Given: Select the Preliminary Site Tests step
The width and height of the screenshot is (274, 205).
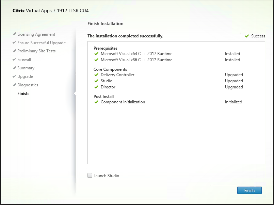Looking at the screenshot, I should [x=36, y=51].
